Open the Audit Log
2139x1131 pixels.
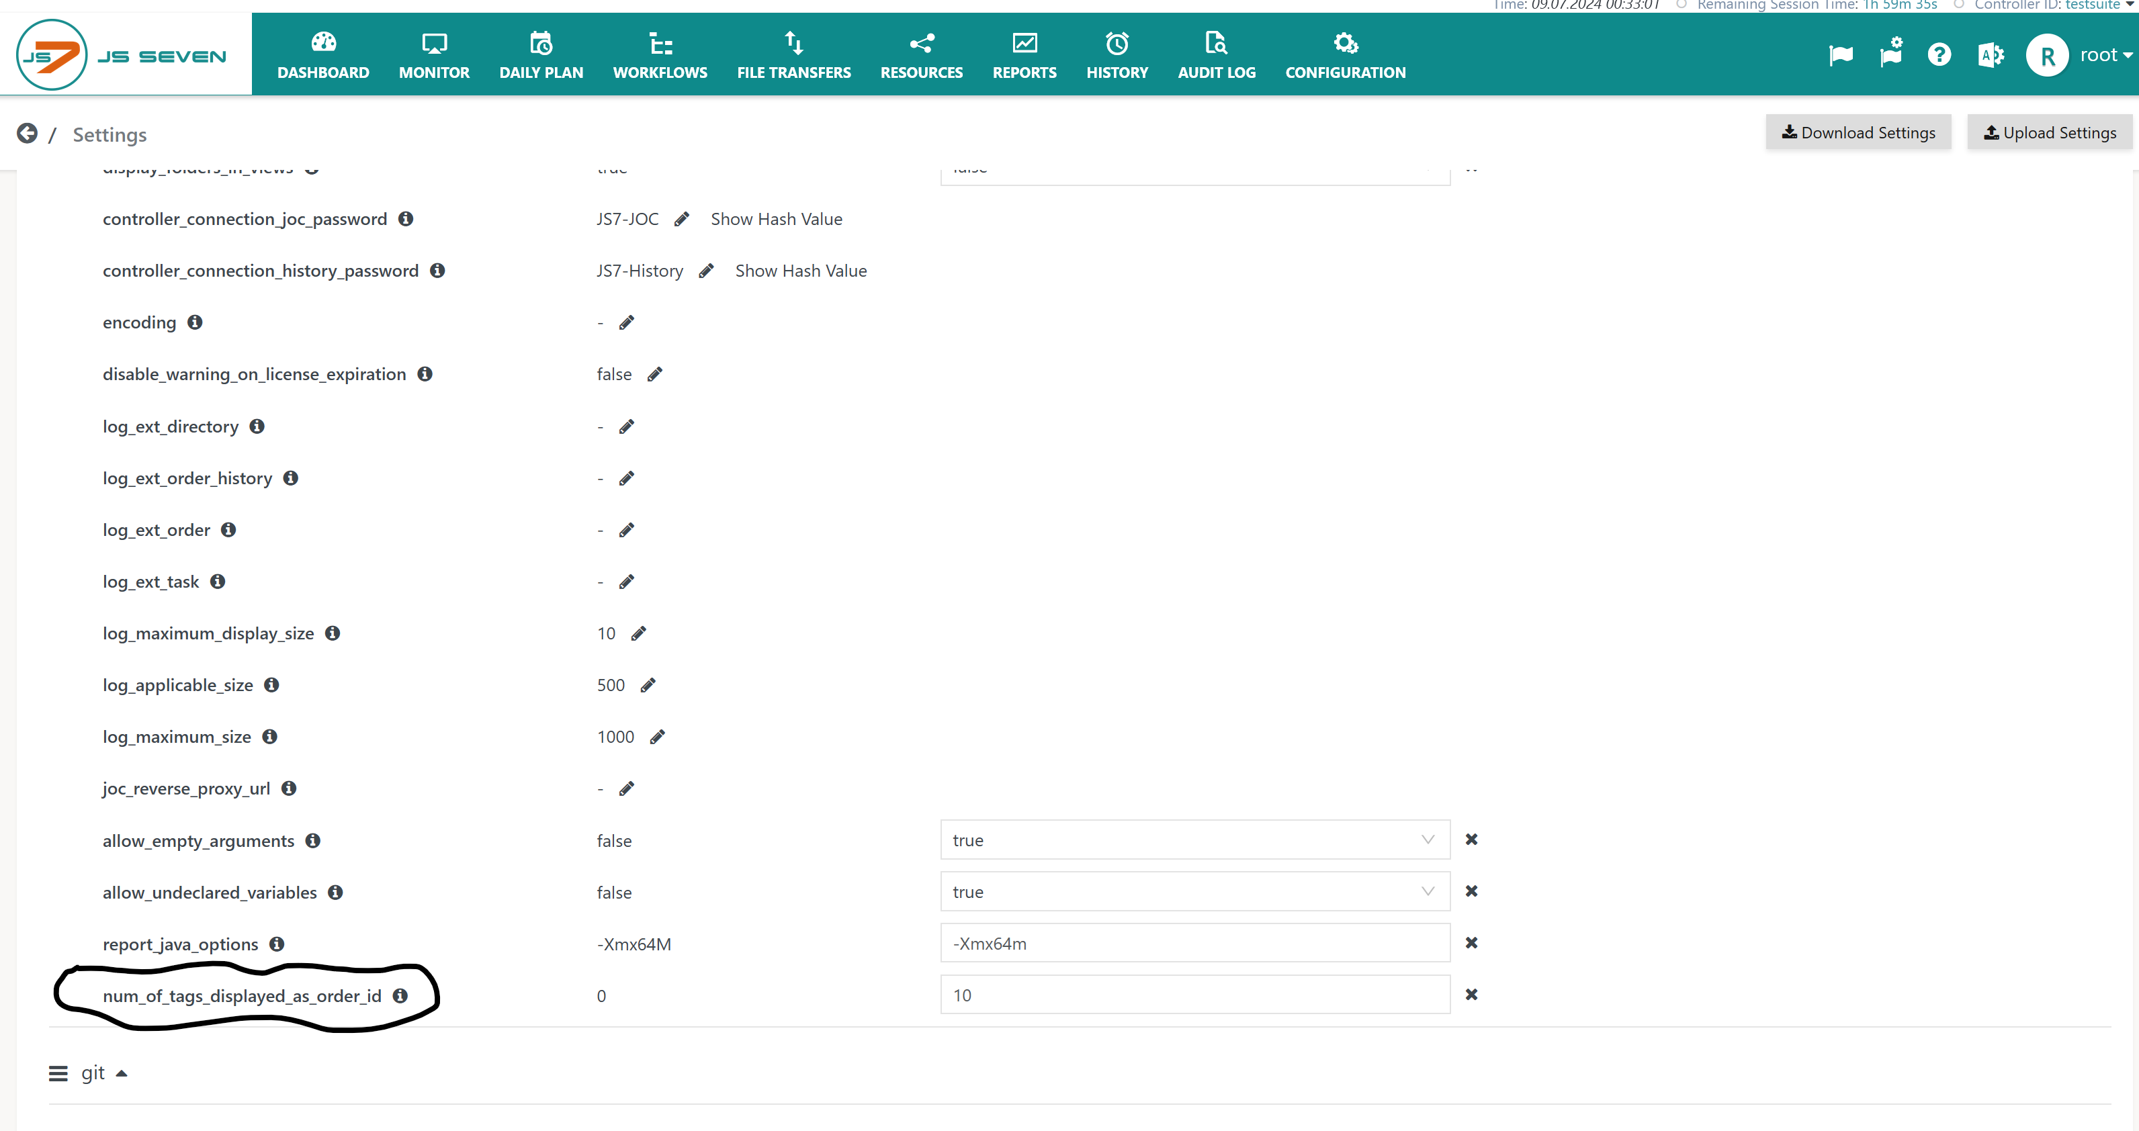1217,55
